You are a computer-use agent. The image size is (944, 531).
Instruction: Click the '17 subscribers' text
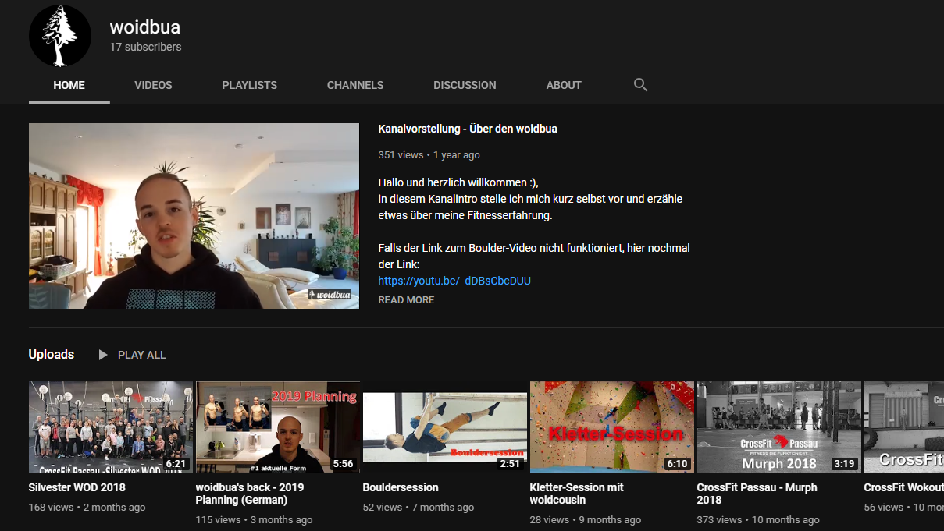point(145,47)
